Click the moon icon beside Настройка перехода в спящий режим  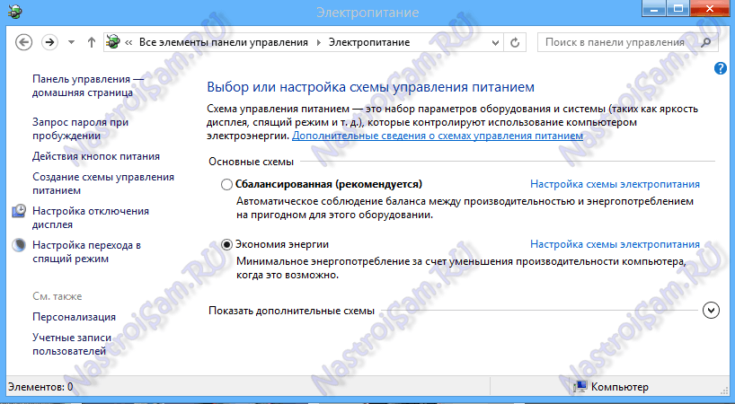click(x=20, y=245)
